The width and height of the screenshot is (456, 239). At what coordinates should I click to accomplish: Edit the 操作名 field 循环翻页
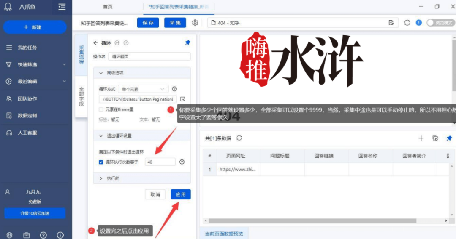click(149, 56)
